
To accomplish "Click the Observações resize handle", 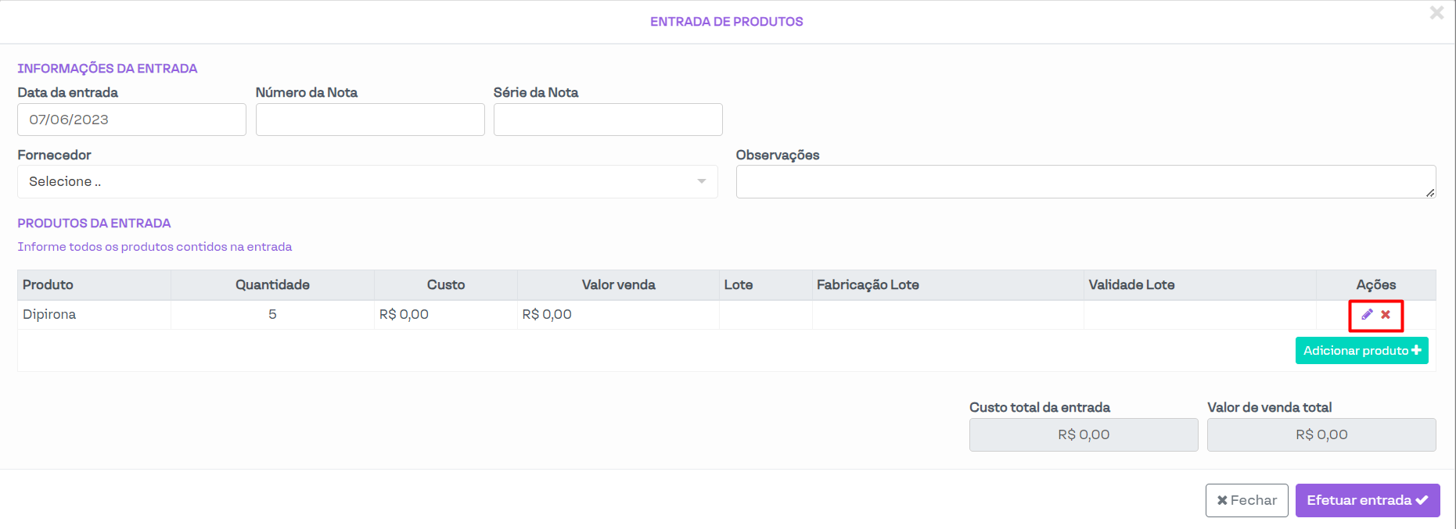I will point(1430,192).
